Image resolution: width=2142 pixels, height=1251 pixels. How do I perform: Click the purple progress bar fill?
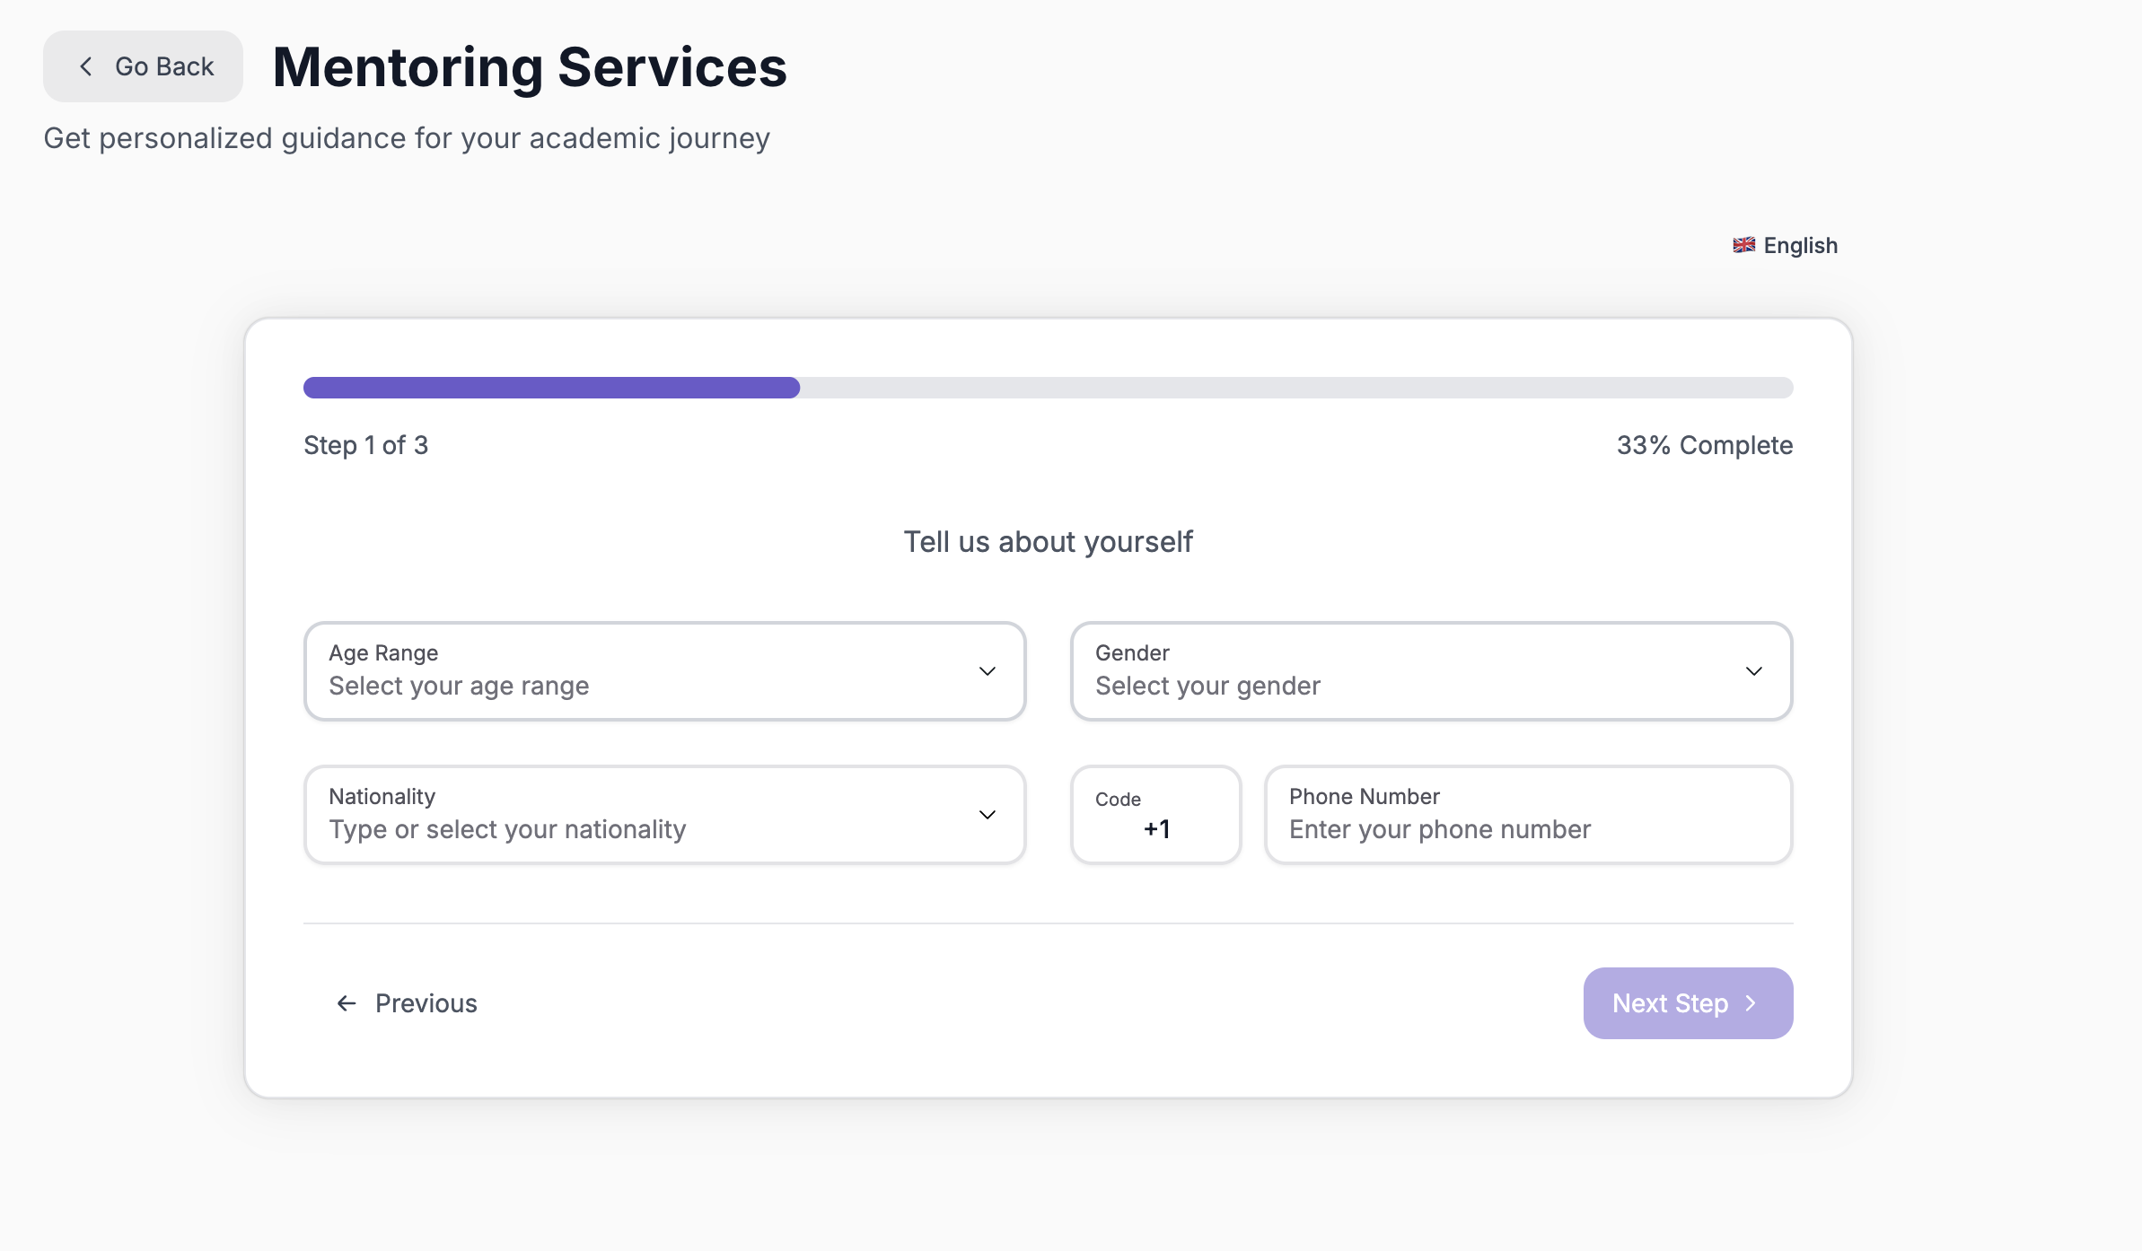(551, 388)
